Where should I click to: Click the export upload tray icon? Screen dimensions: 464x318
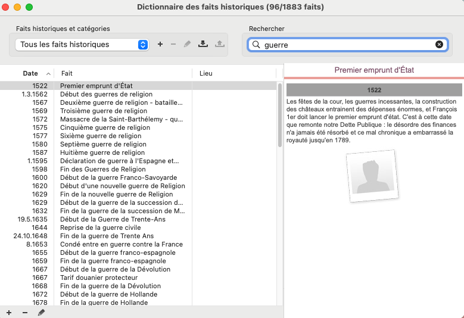(220, 45)
